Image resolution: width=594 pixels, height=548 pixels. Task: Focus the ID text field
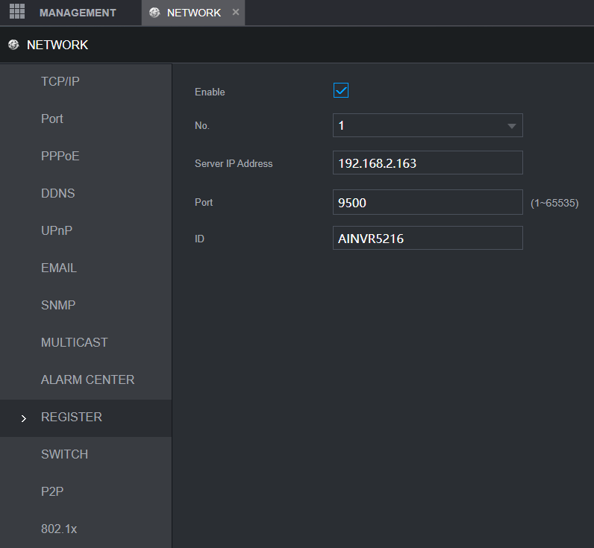428,239
